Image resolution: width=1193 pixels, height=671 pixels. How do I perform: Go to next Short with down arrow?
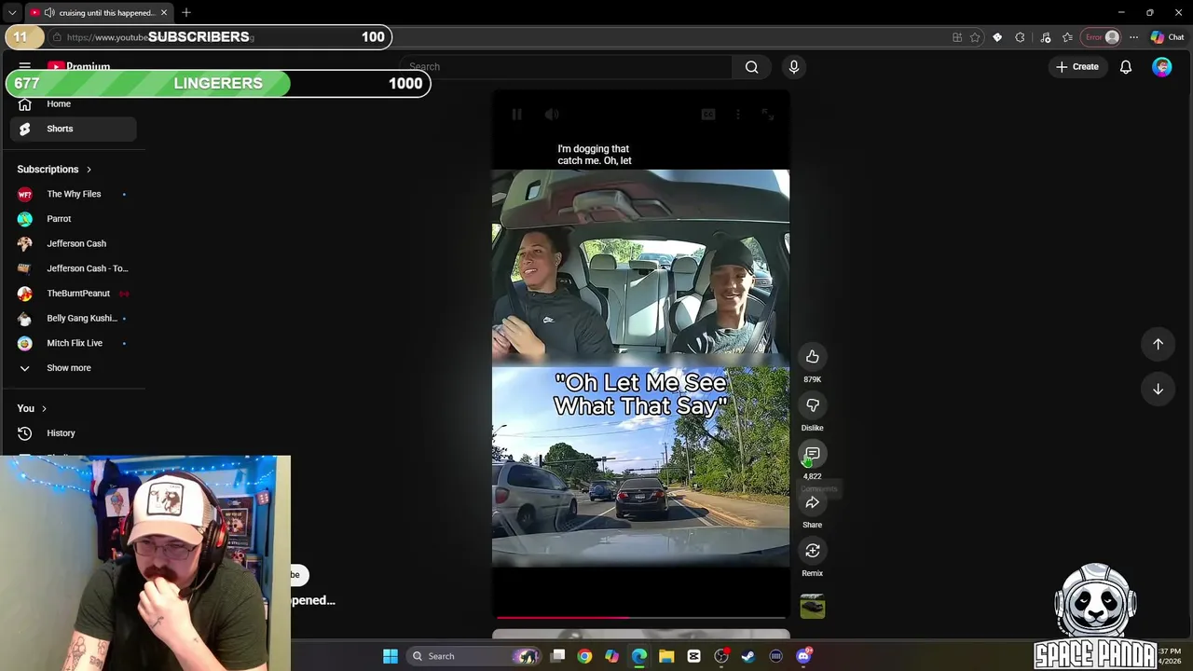coord(1158,389)
